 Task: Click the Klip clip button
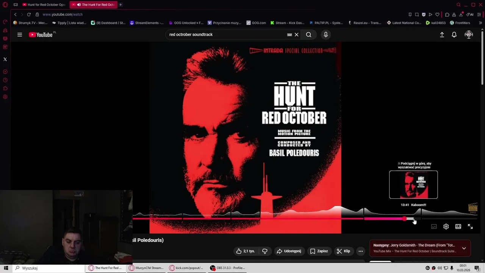(x=343, y=251)
